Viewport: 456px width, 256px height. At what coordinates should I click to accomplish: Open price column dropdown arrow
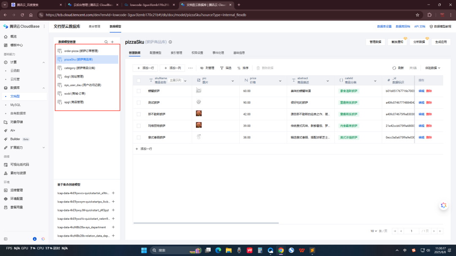[280, 81]
